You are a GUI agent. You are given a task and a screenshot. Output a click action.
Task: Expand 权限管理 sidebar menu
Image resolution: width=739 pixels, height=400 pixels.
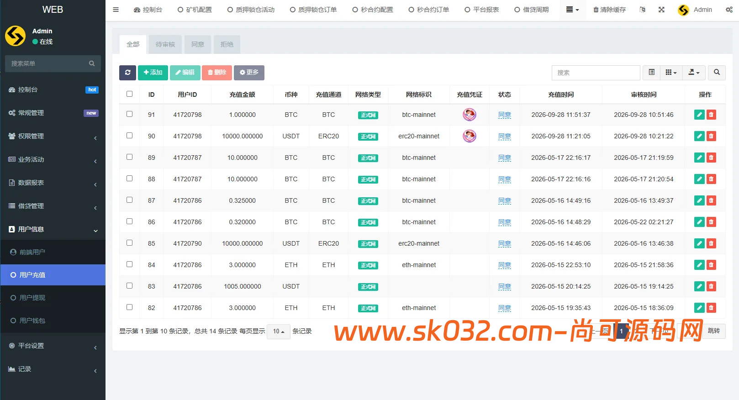click(53, 136)
